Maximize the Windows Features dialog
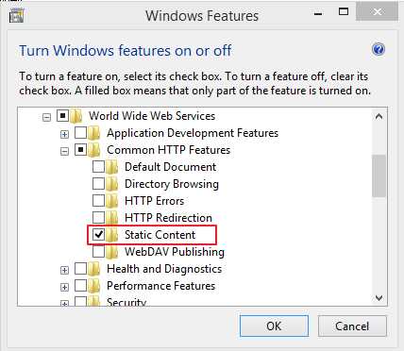The width and height of the screenshot is (404, 351). click(x=344, y=12)
